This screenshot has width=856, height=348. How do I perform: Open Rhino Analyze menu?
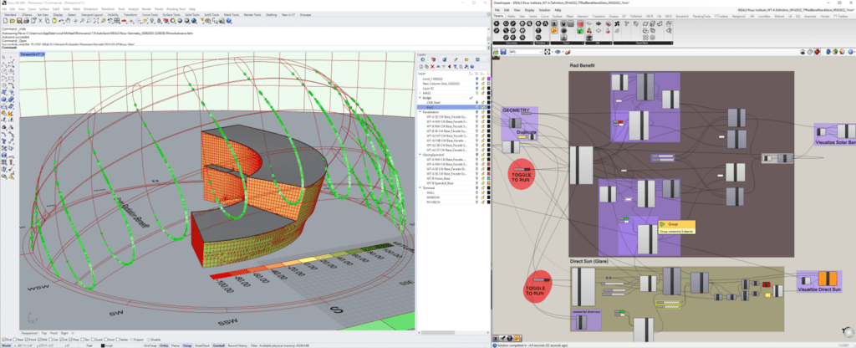[x=133, y=9]
